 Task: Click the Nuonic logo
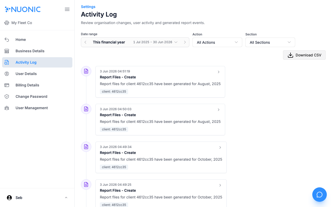point(23,9)
